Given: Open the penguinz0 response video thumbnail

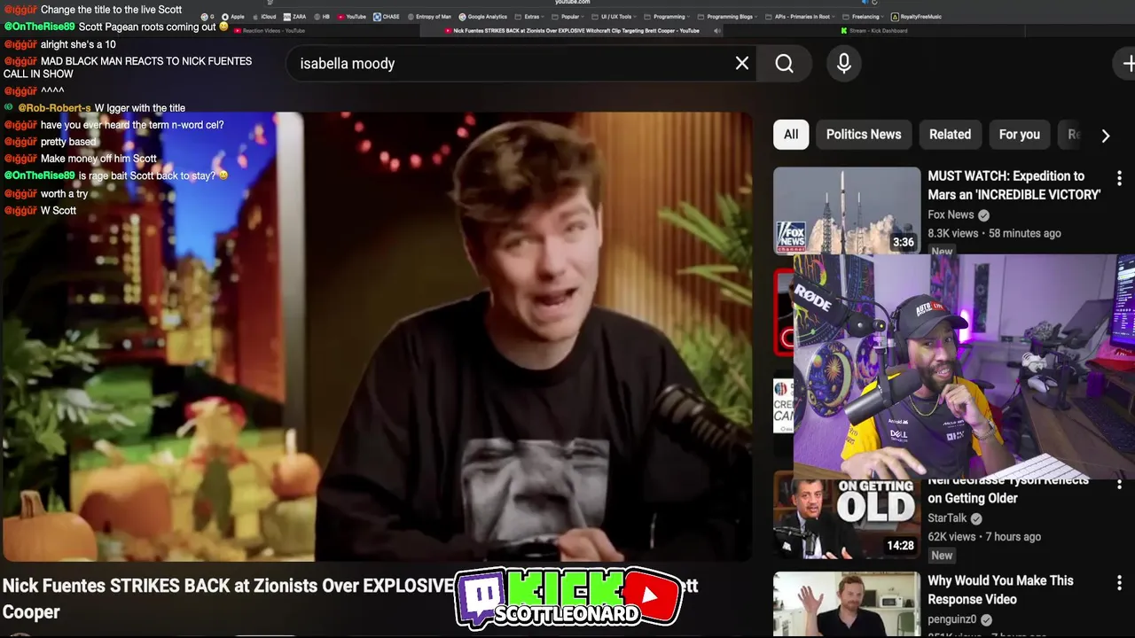Looking at the screenshot, I should [x=847, y=604].
